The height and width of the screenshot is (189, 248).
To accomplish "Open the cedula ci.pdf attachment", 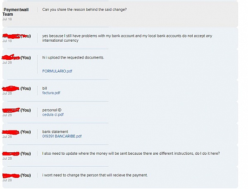I will 53,115.
